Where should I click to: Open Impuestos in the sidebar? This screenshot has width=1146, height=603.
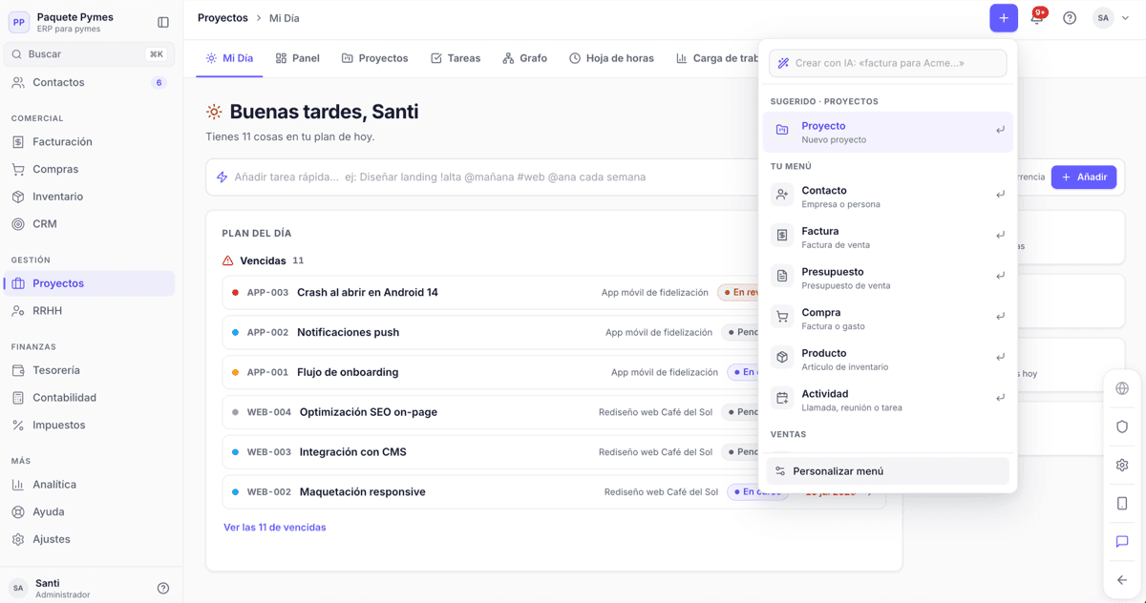(91, 426)
